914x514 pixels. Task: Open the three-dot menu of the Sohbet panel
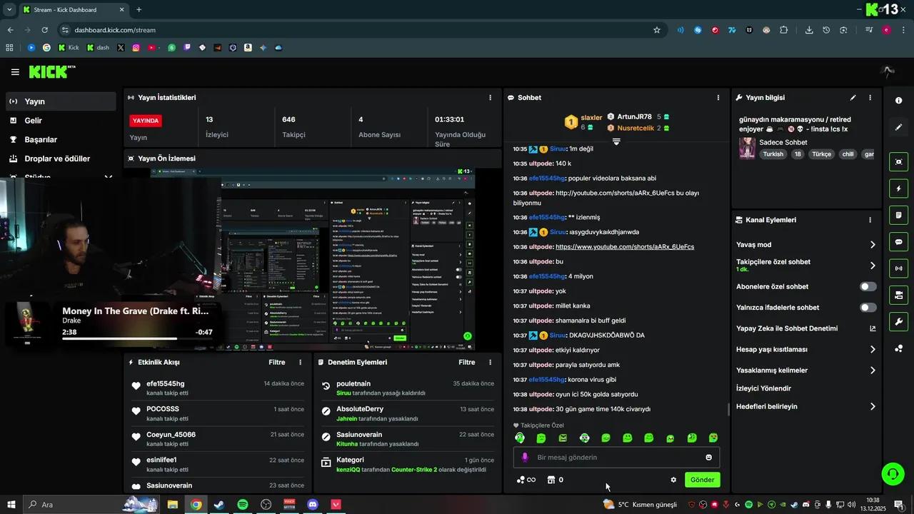718,98
